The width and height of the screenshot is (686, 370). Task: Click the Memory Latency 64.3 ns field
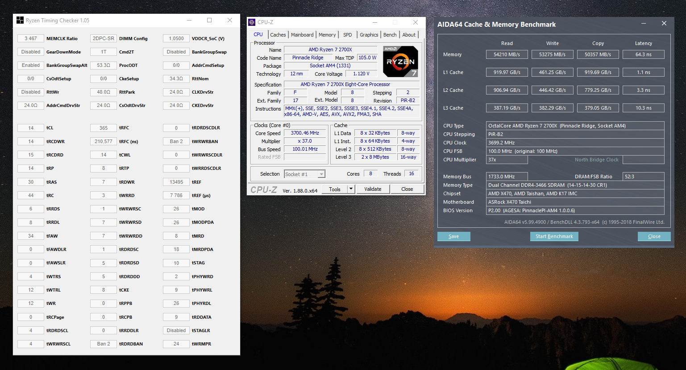point(644,54)
